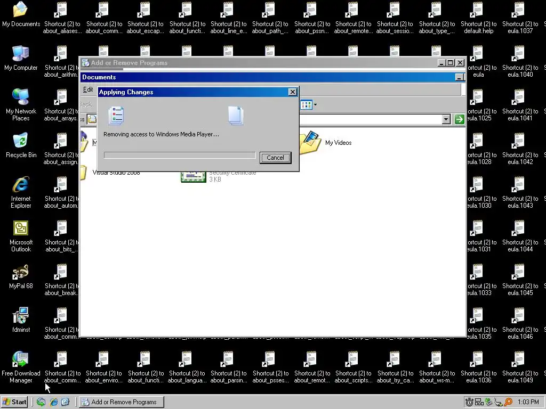Image resolution: width=546 pixels, height=409 pixels.
Task: Select the MyPal 68 shortcut
Action: [21, 276]
